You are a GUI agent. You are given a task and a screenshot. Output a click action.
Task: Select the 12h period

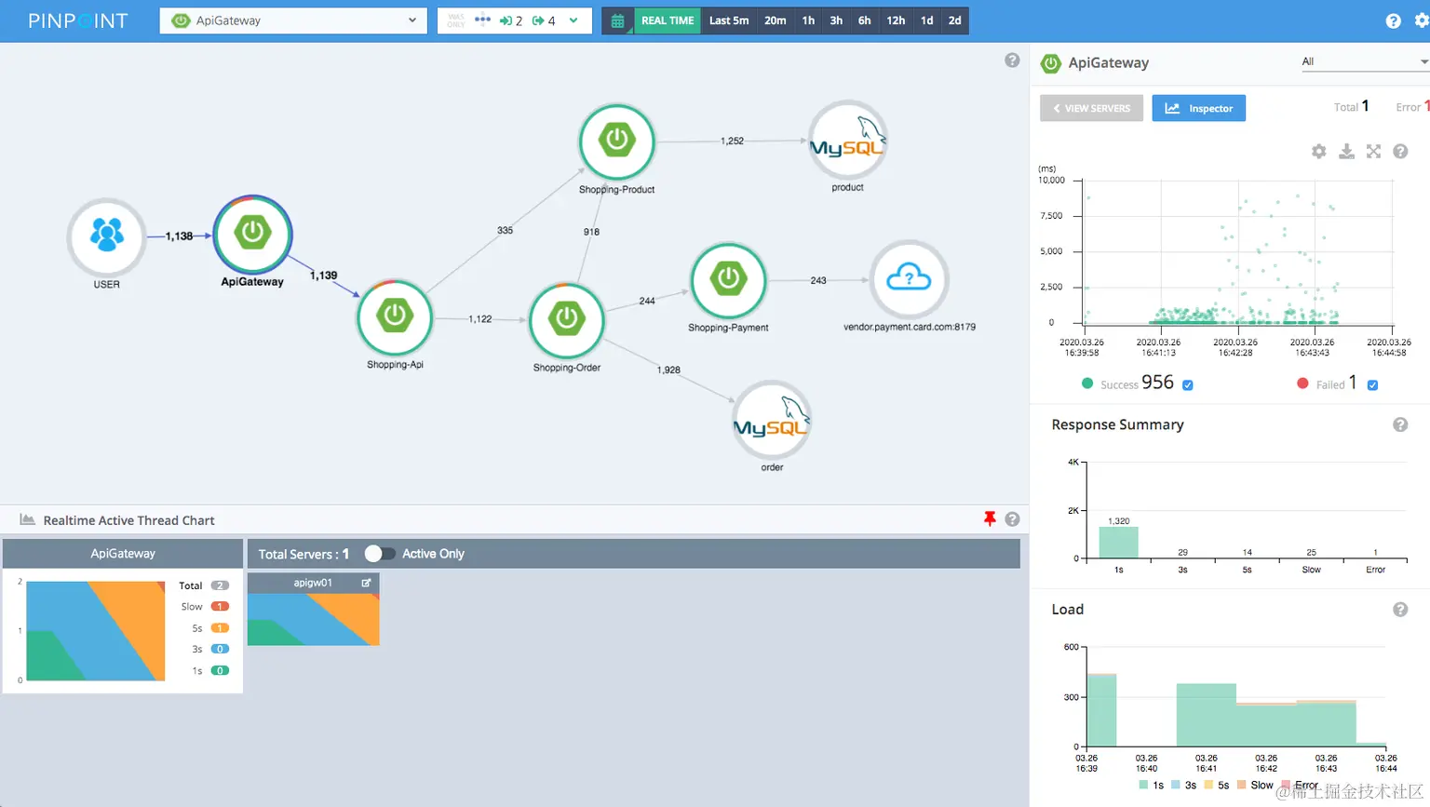(896, 20)
